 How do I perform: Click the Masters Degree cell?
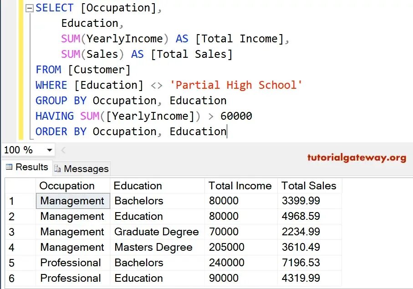point(157,248)
